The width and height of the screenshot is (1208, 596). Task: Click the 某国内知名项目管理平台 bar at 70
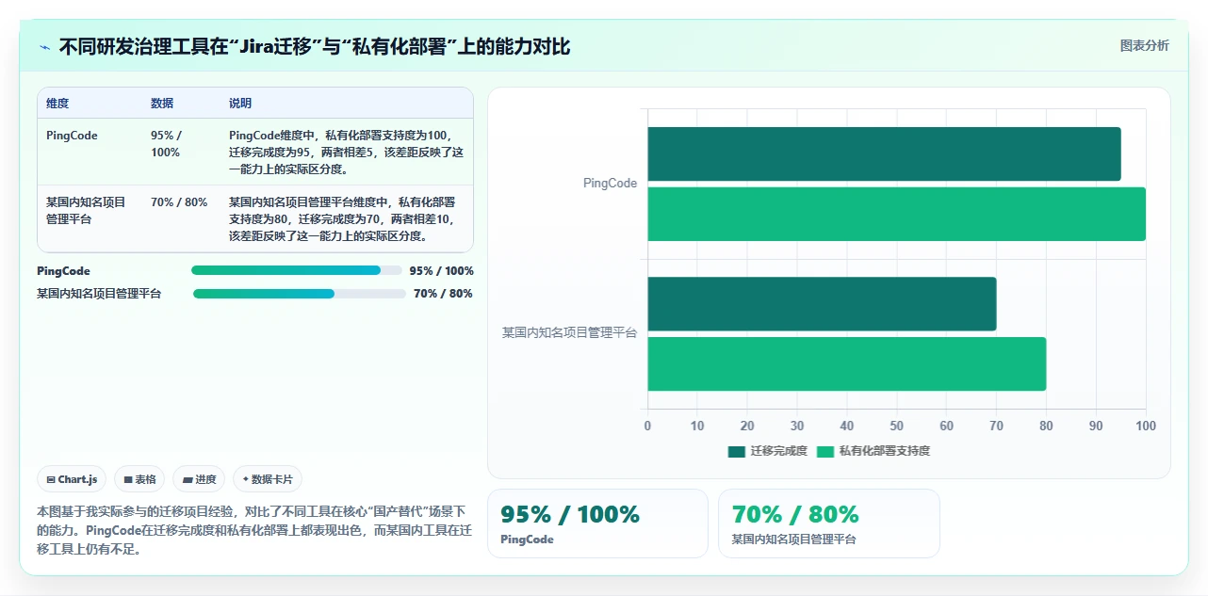click(x=822, y=303)
